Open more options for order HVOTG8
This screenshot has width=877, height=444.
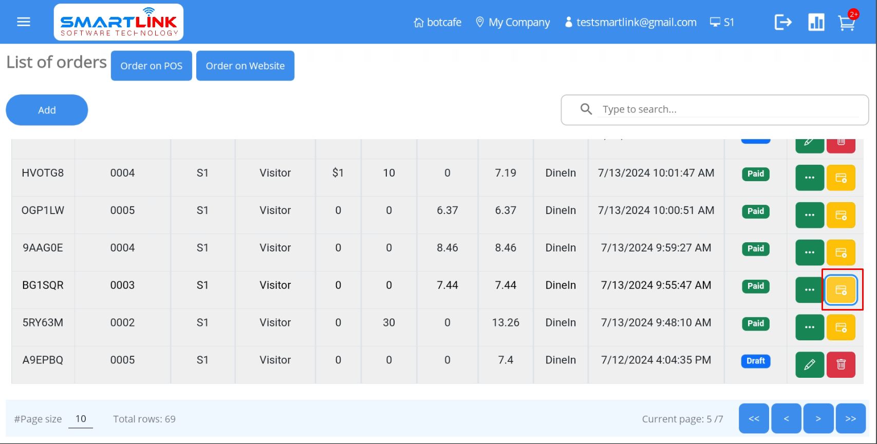[809, 178]
